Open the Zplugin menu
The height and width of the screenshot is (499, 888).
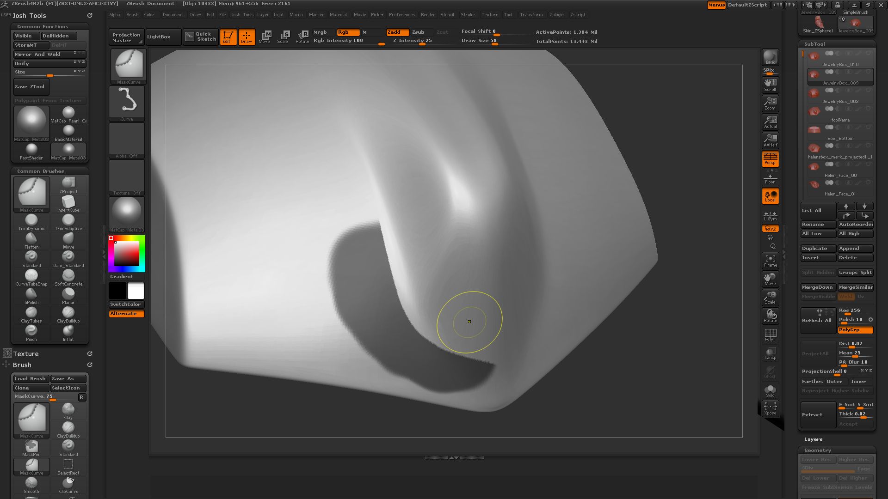coord(556,15)
